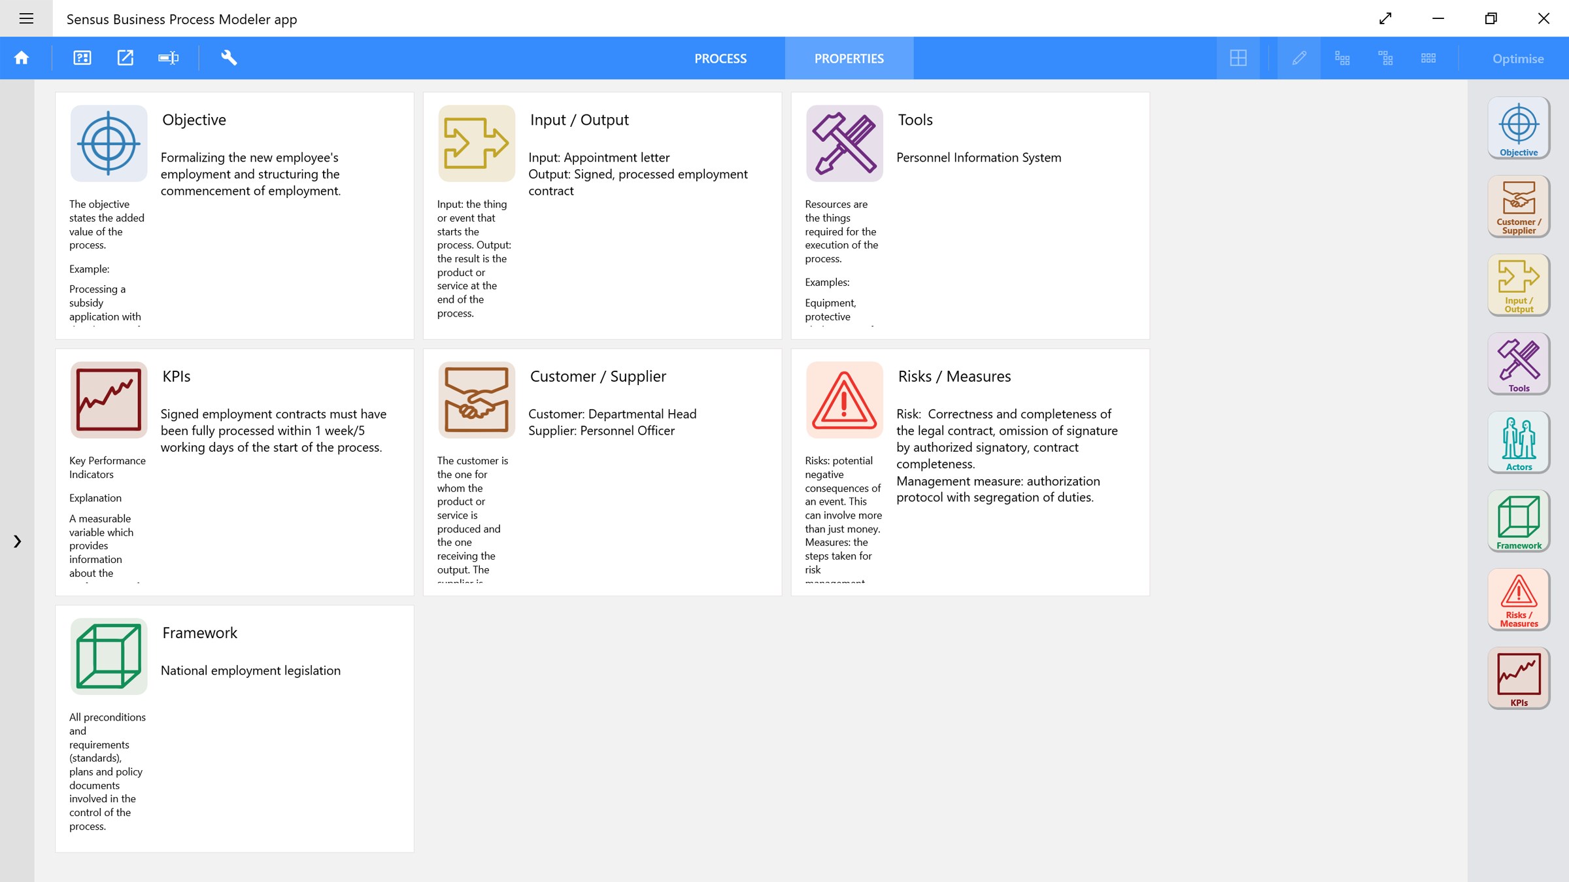The width and height of the screenshot is (1569, 882).
Task: Click the wrench settings icon
Action: pyautogui.click(x=229, y=58)
